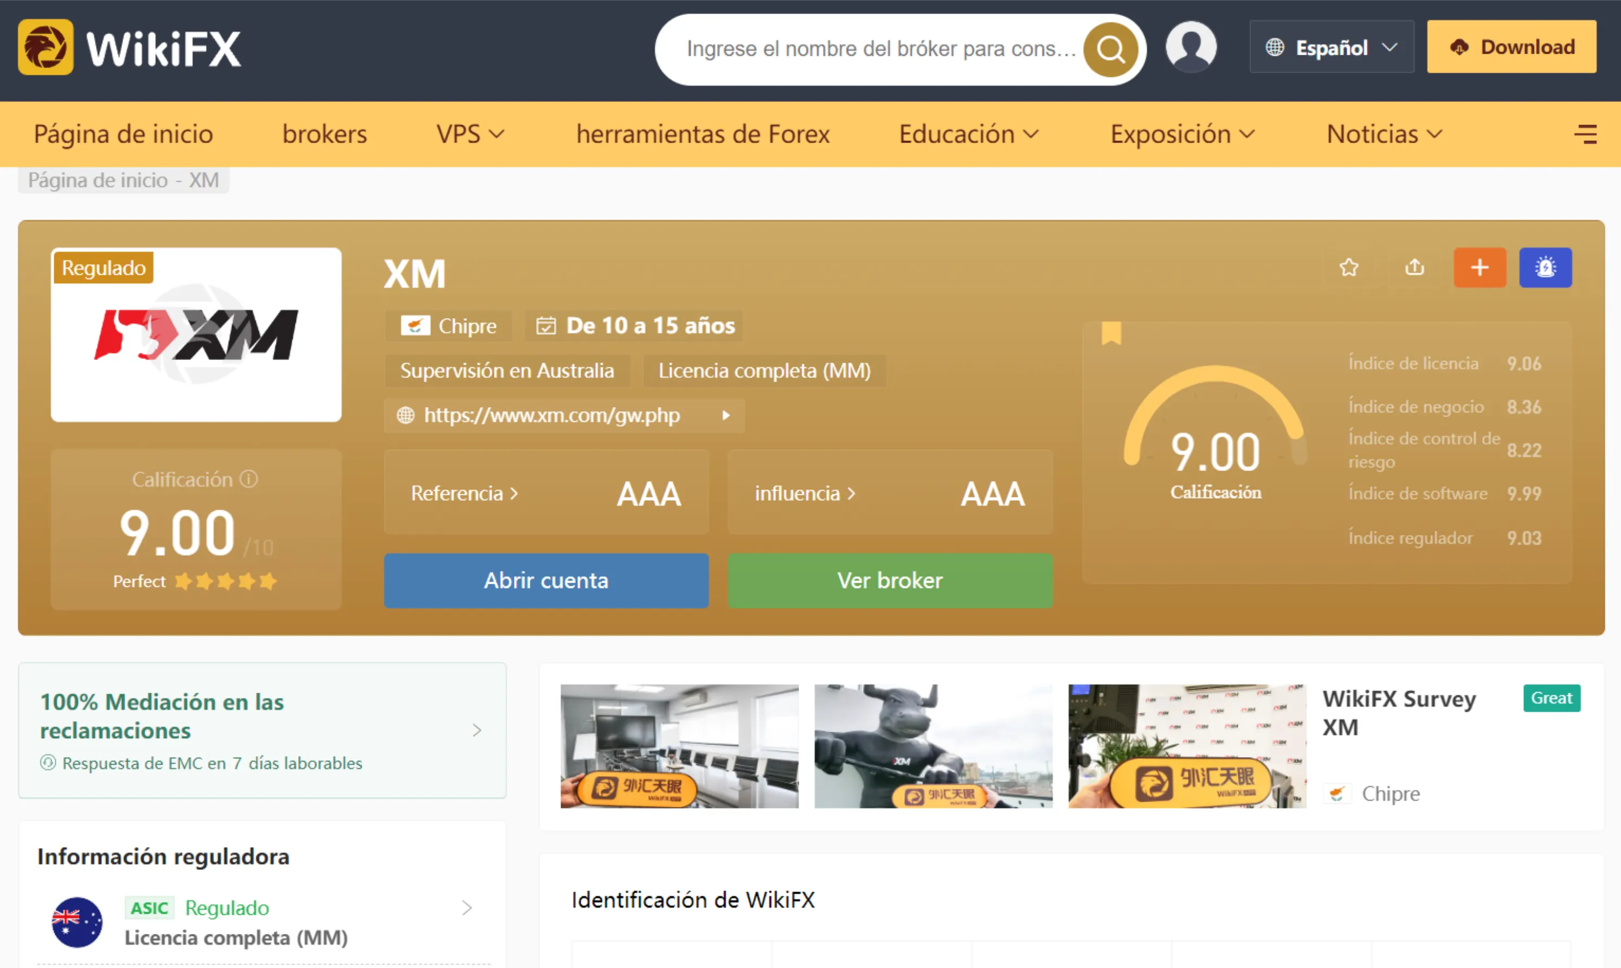
Task: Open the bull statue survey photo
Action: tap(933, 746)
